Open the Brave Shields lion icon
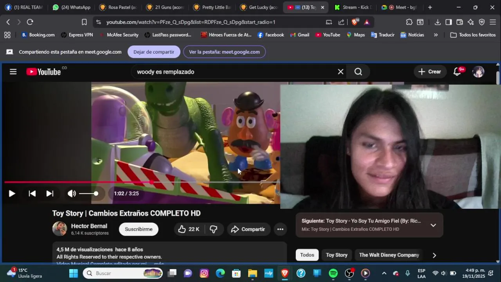The width and height of the screenshot is (501, 282). tap(355, 22)
